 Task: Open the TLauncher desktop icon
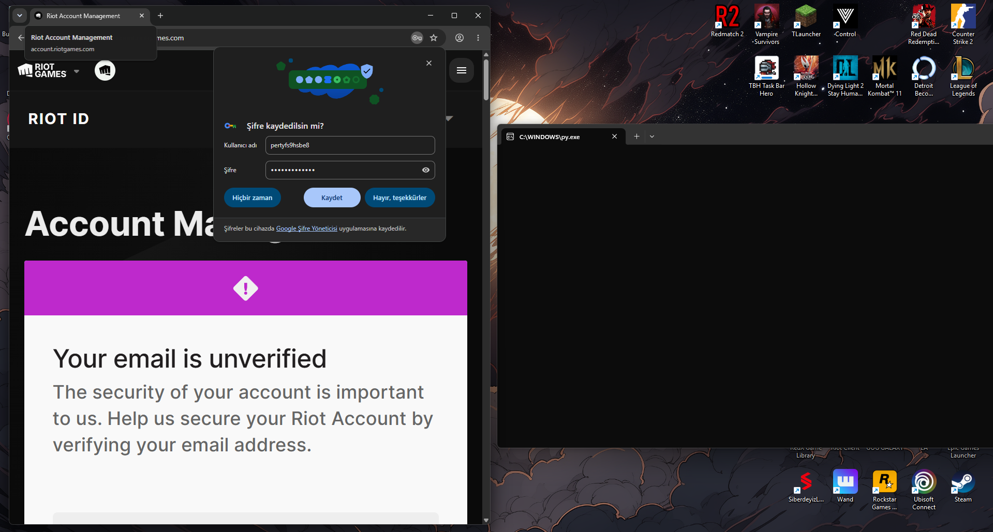click(806, 22)
